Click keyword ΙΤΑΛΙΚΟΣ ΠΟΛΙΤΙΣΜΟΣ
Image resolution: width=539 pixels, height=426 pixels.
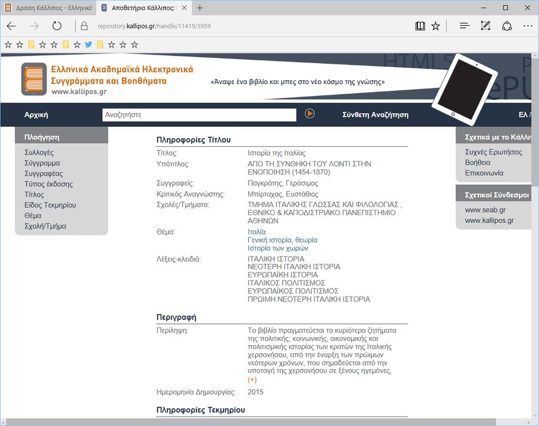point(286,283)
